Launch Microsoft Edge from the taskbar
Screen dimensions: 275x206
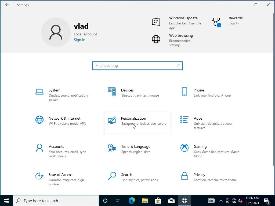coord(132,201)
